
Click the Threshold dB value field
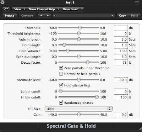[x=121, y=28]
